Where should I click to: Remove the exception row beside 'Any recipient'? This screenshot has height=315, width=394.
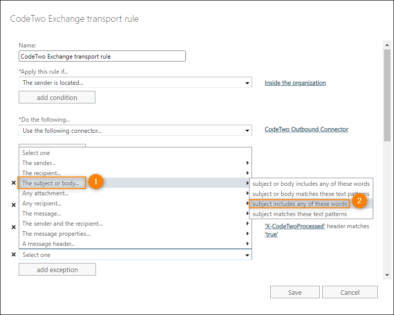[14, 205]
